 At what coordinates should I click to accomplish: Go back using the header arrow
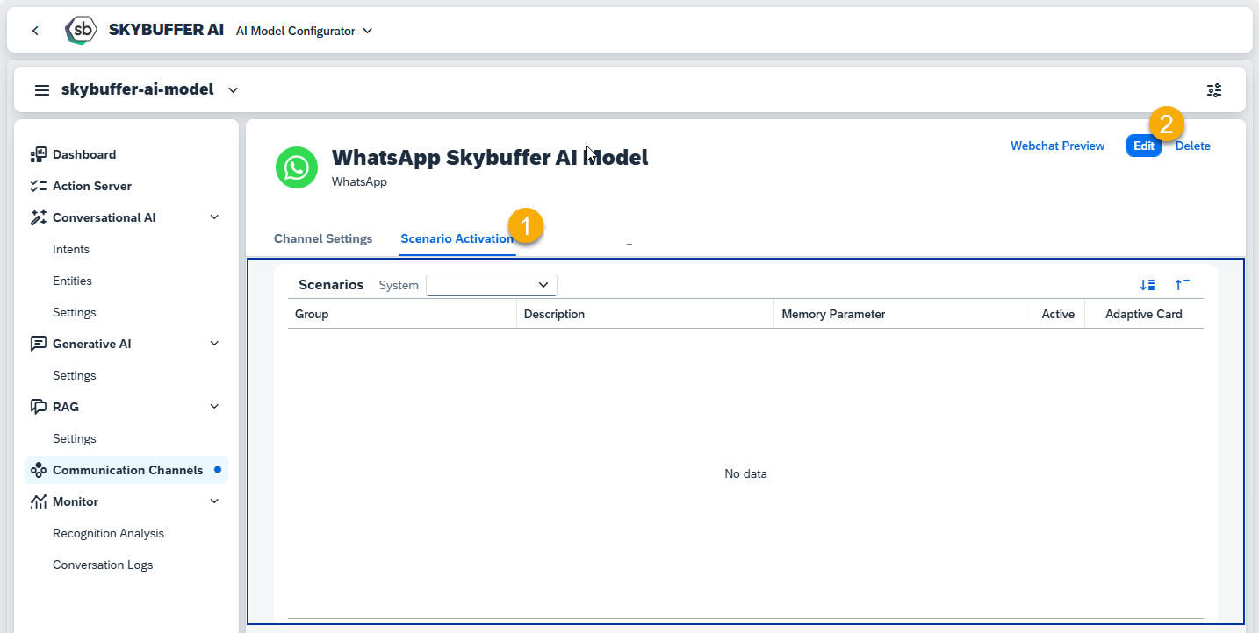[35, 31]
